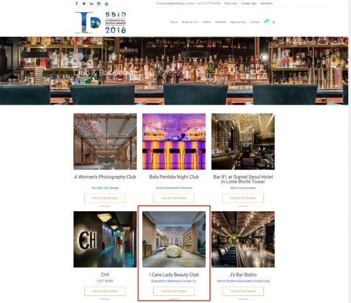Viewport: 351px width, 303px height.
Task: Open the YouTube social icon
Action: point(106,4)
